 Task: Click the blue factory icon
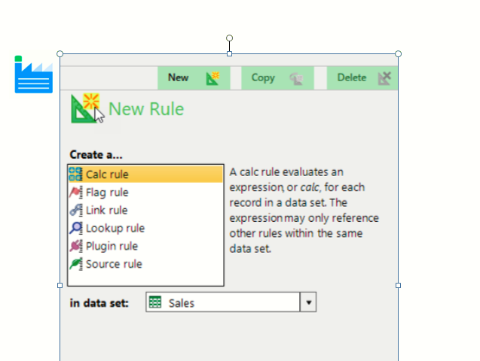coord(33,75)
